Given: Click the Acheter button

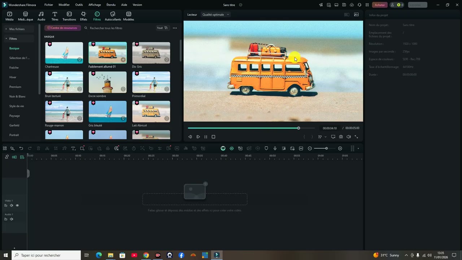Looking at the screenshot, I should [x=380, y=5].
